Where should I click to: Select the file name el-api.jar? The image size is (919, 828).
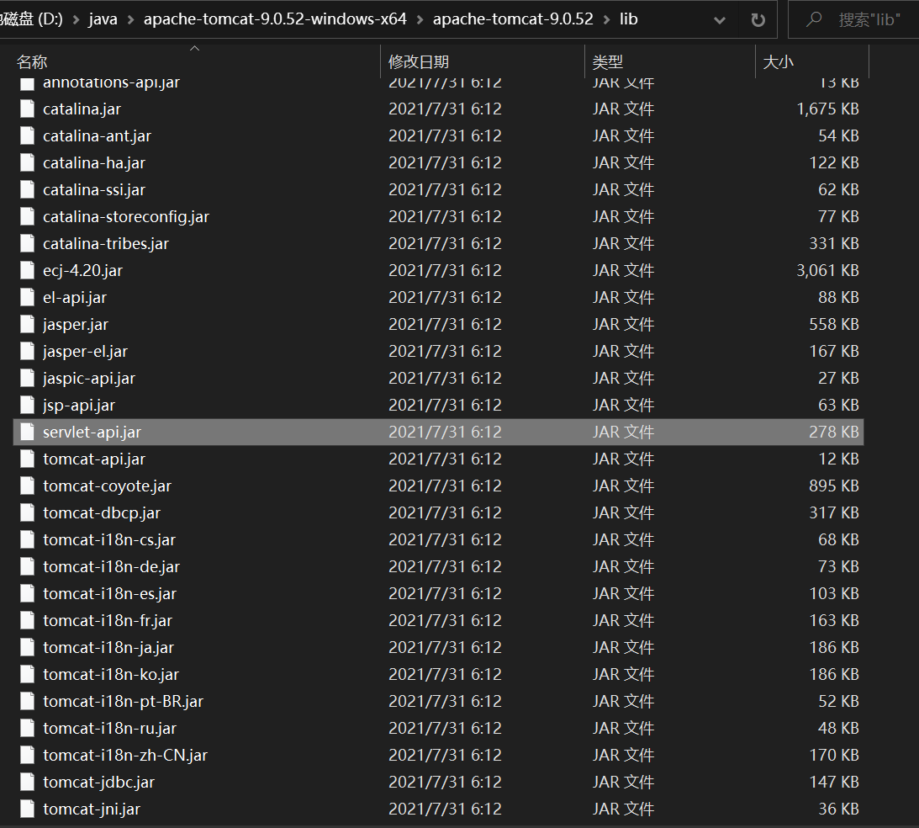tap(75, 298)
